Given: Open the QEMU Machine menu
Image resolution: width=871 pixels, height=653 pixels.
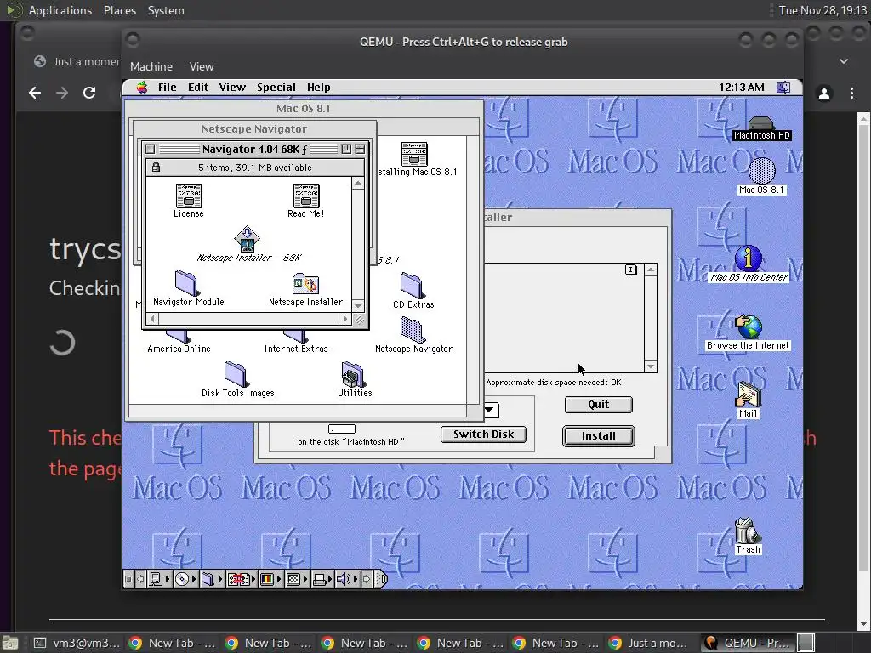Looking at the screenshot, I should (151, 66).
